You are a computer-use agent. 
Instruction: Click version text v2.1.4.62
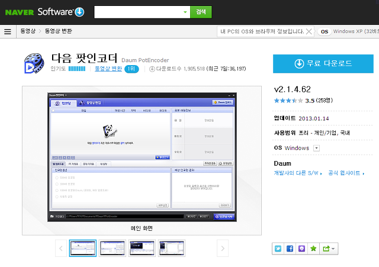(292, 89)
